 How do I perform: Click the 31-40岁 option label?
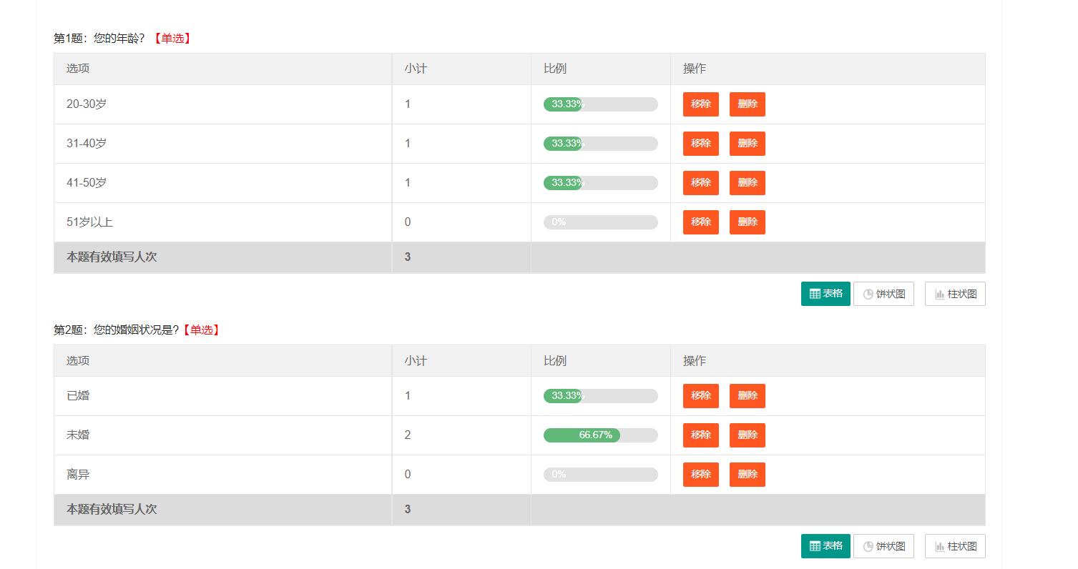point(87,144)
